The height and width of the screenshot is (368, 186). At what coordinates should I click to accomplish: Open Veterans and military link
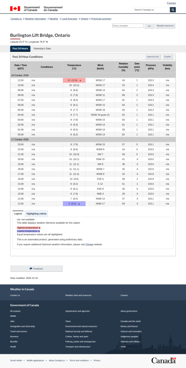click(130, 342)
